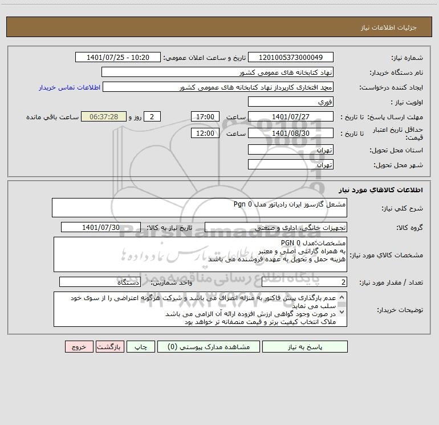Viewport: 439px width, 425px height.
Task: Click label 'ایجاد کننده درخواست:'
Action: tap(391, 88)
